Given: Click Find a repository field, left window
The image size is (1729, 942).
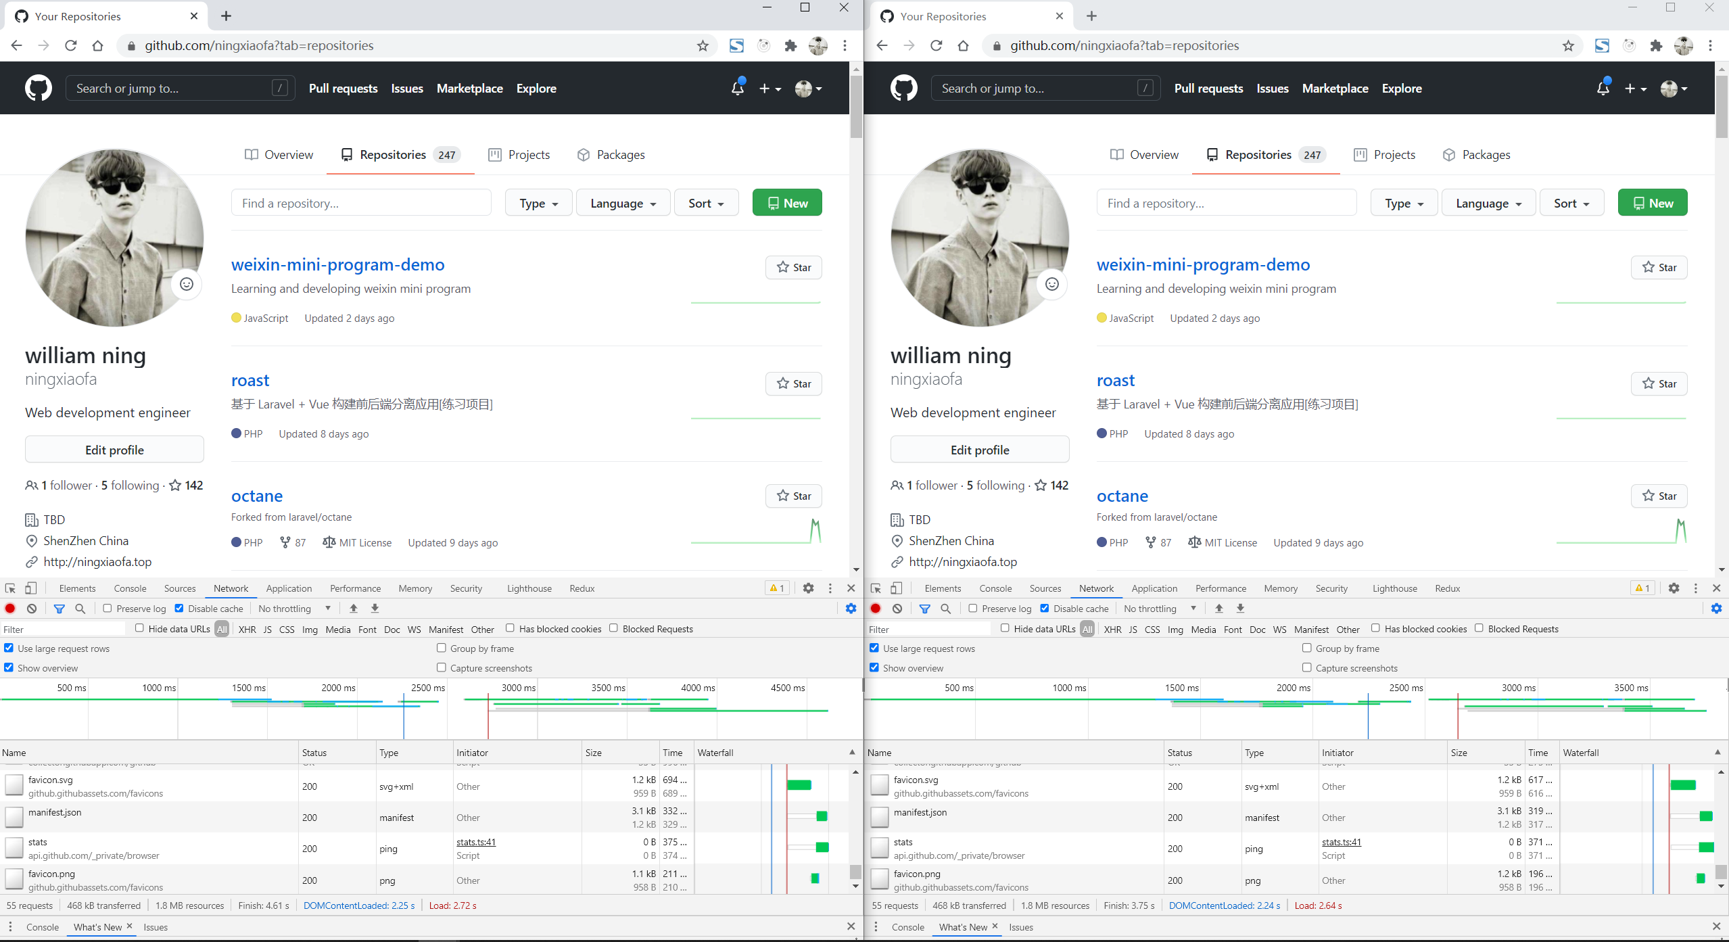Looking at the screenshot, I should [x=361, y=203].
